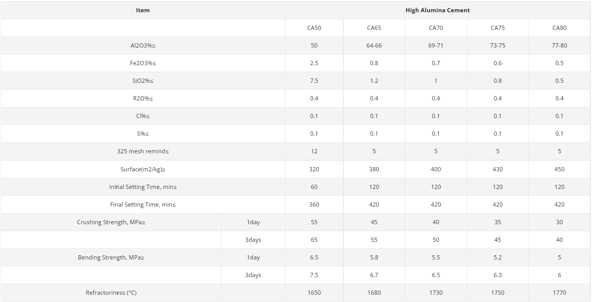
Task: Click the CA70 column heading
Action: pyautogui.click(x=436, y=28)
